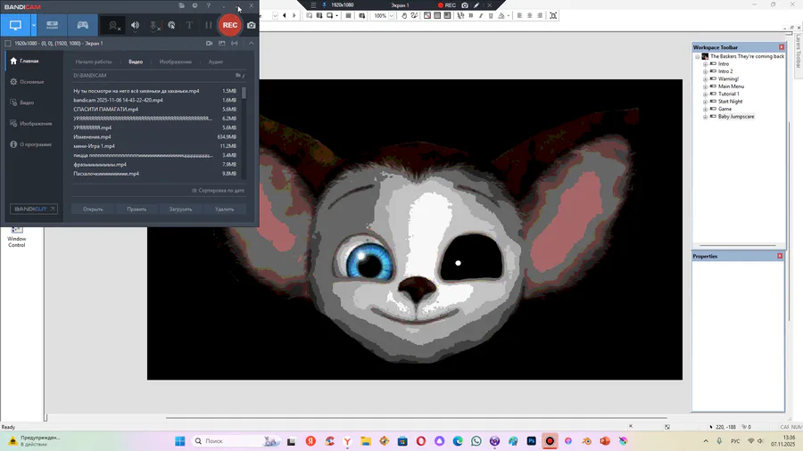Select game recording mode gamepad icon
Viewport: 803px width, 451px height.
tap(82, 25)
